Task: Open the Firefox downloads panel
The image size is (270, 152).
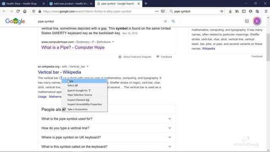Action: (230, 11)
